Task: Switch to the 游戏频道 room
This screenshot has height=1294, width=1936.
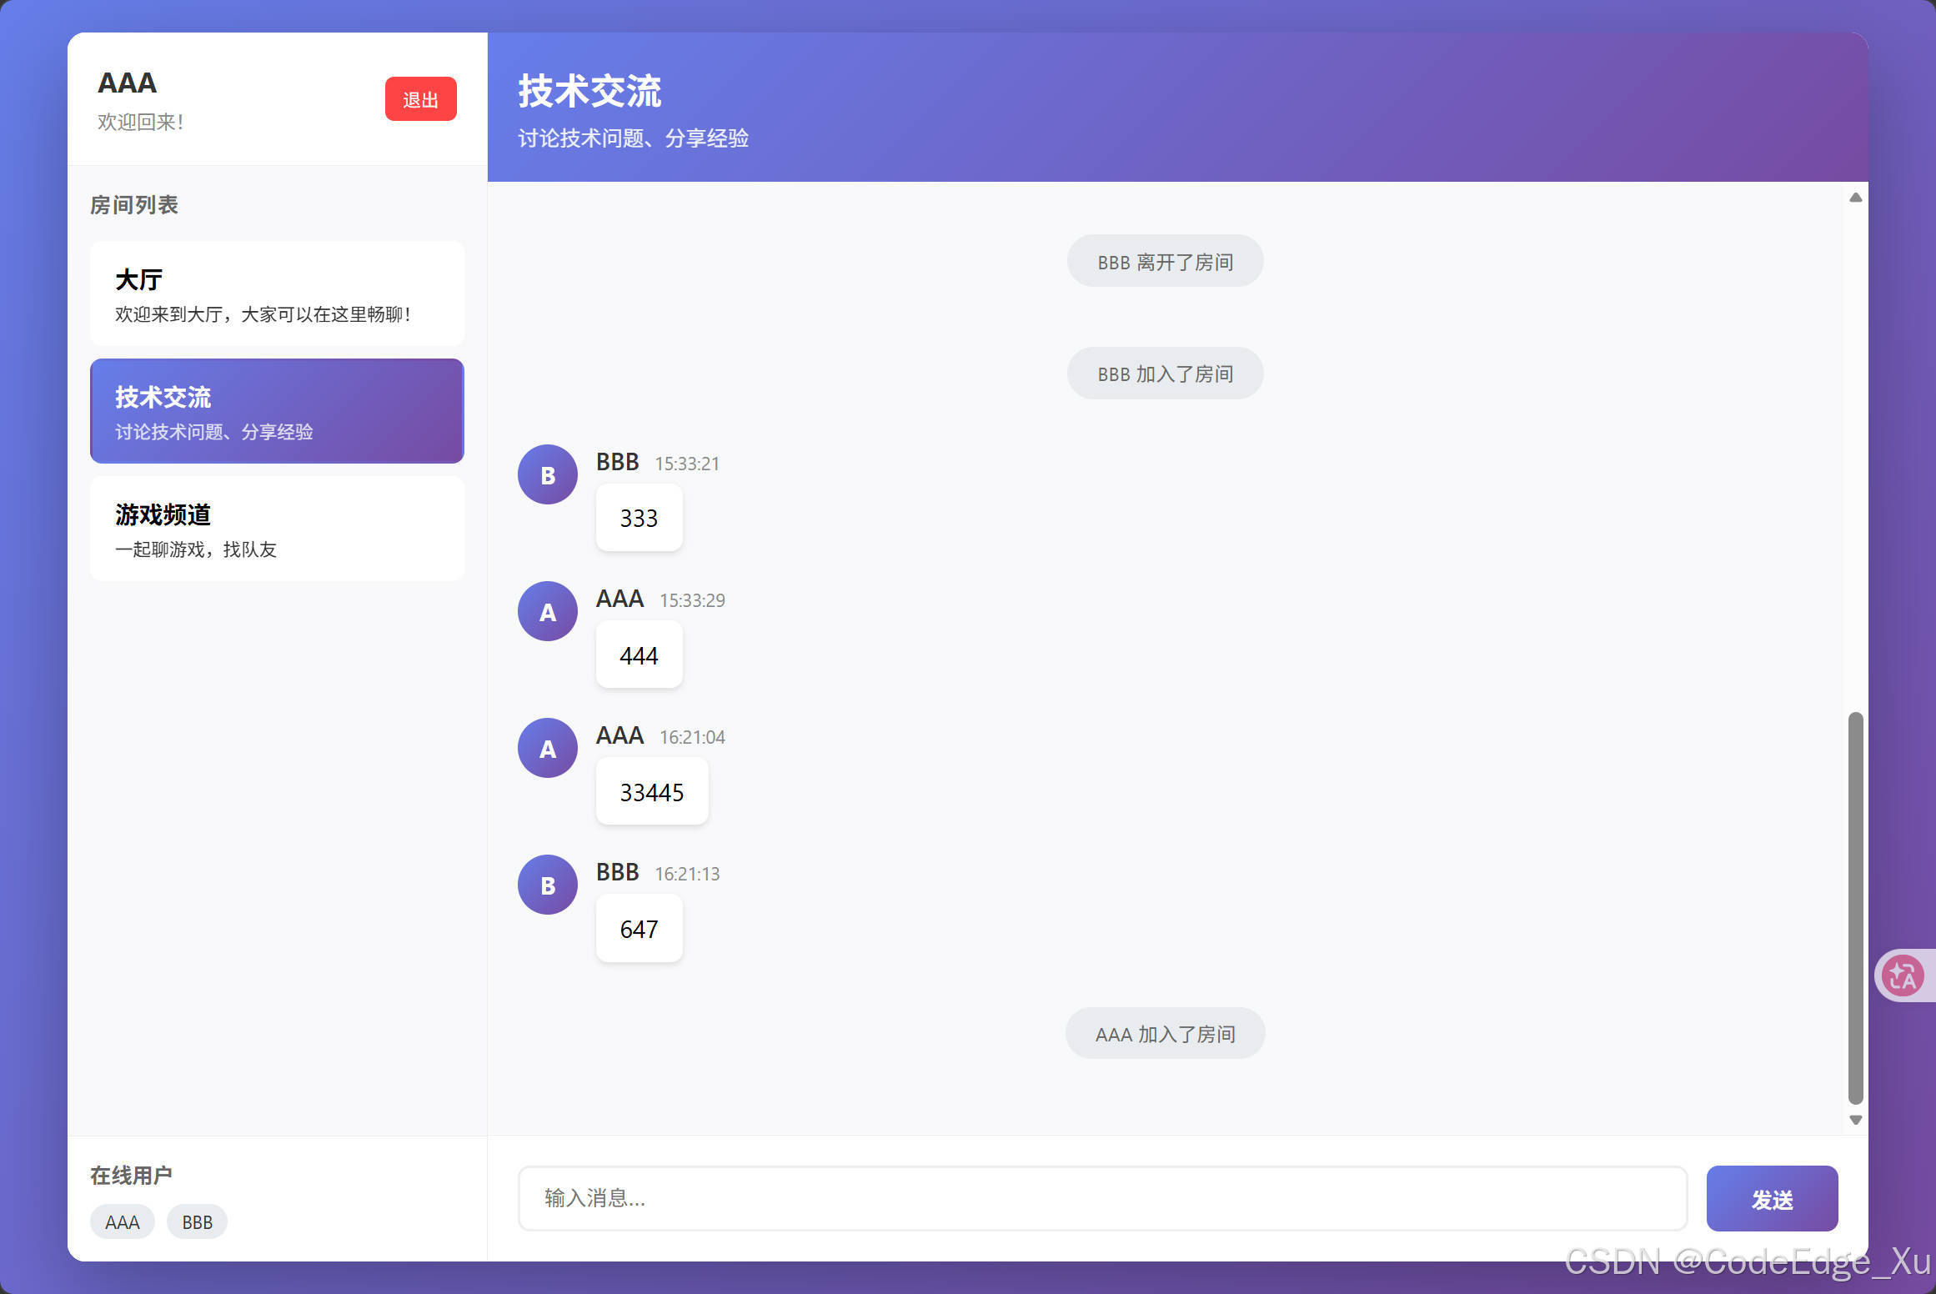Action: (277, 529)
